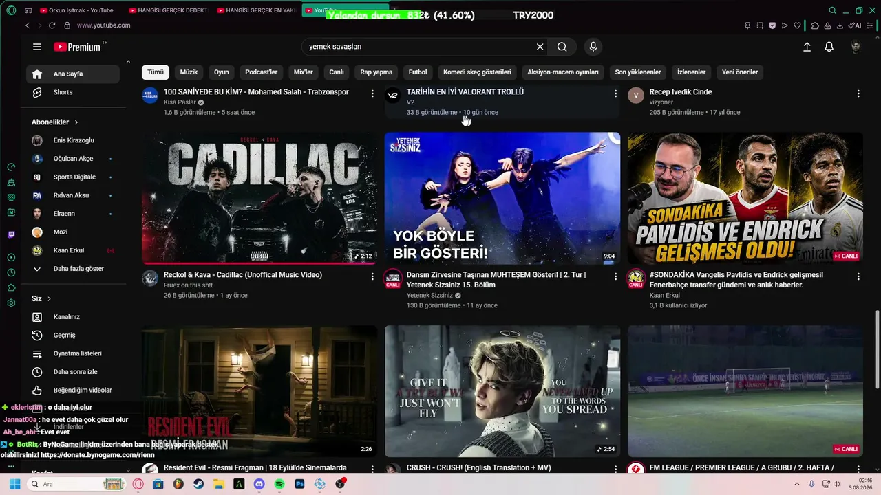Open Spotify from the Windows taskbar
The image size is (881, 495).
tap(279, 484)
